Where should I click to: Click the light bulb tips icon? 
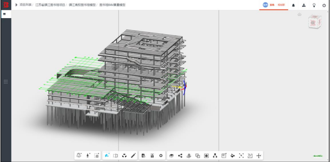pos(314,6)
